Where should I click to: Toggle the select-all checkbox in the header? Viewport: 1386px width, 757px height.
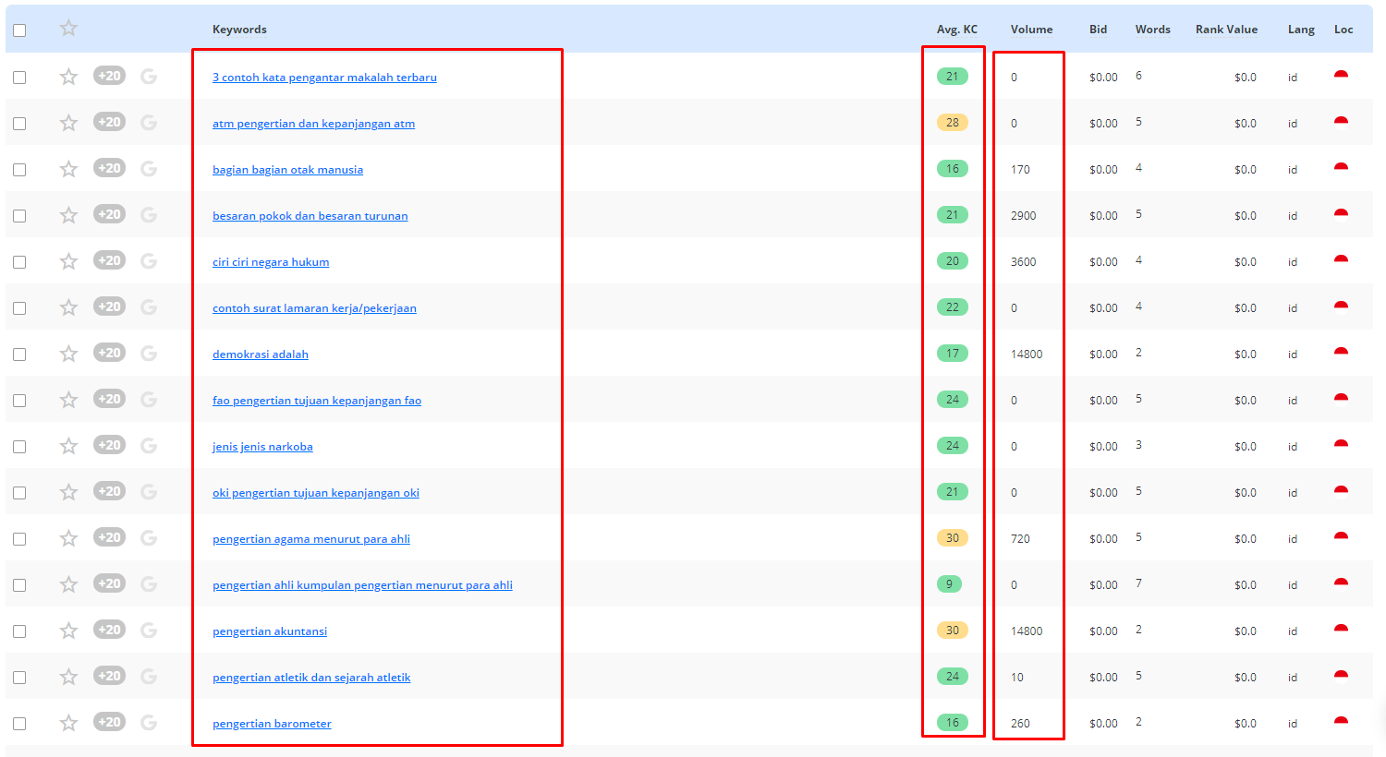click(x=19, y=30)
